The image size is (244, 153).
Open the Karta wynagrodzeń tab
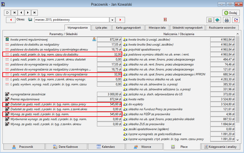128,28
